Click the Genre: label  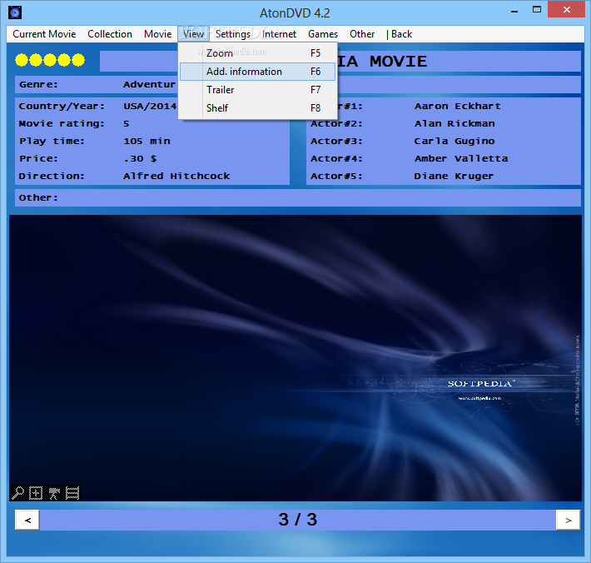(x=38, y=84)
